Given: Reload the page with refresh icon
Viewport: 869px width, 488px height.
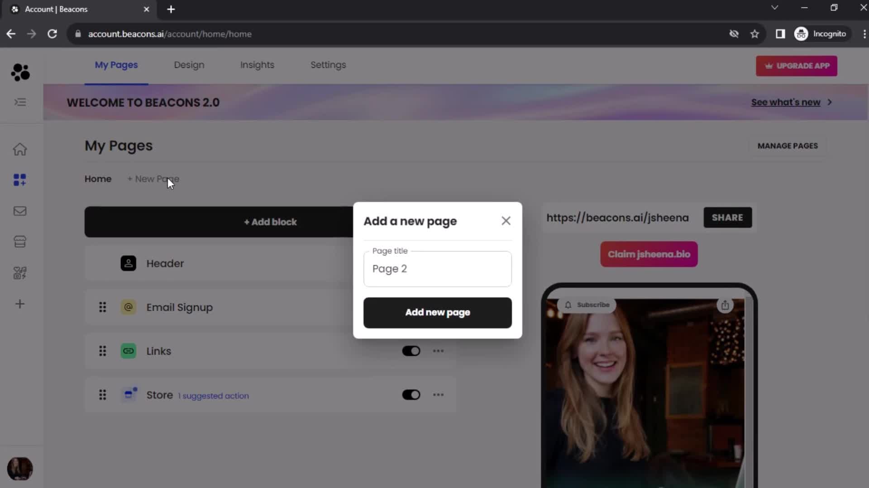Looking at the screenshot, I should 53,34.
